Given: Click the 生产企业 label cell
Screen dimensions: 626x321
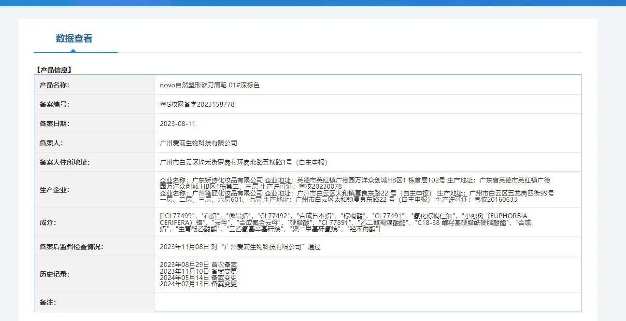Looking at the screenshot, I should point(95,190).
